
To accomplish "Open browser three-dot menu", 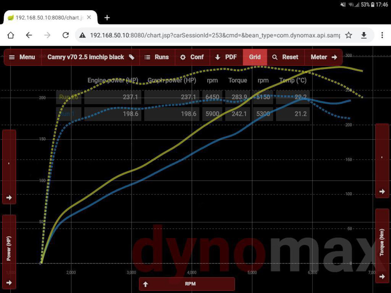I will click(x=382, y=35).
